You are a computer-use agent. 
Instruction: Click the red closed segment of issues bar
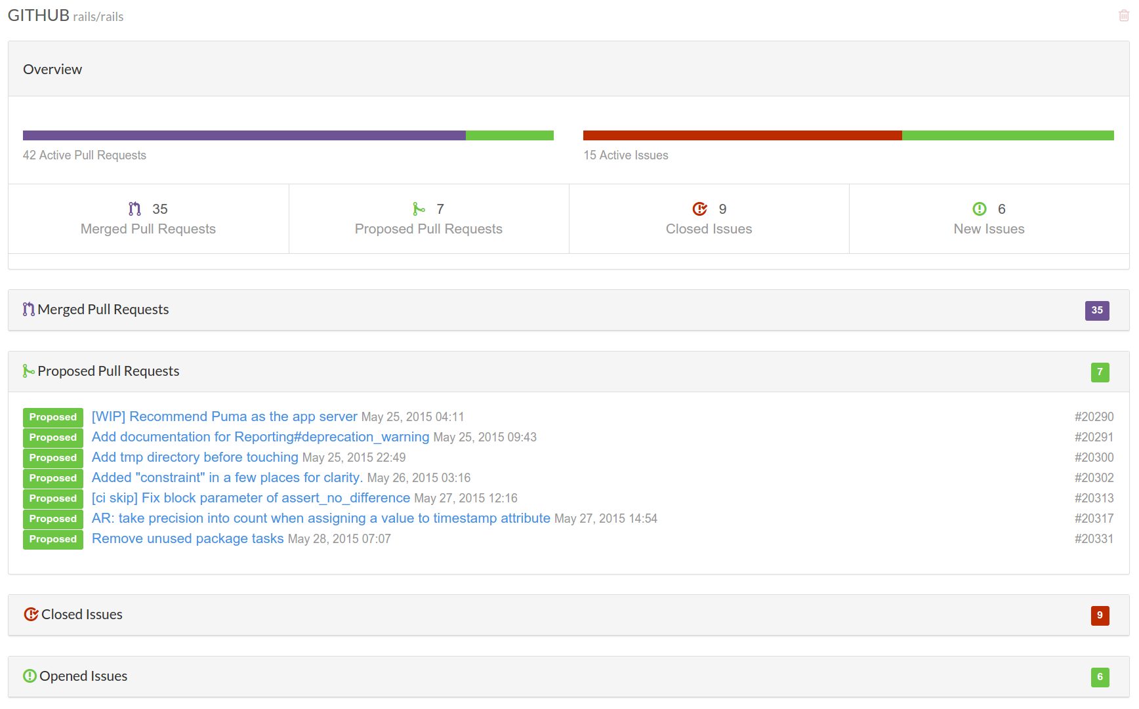[x=743, y=135]
